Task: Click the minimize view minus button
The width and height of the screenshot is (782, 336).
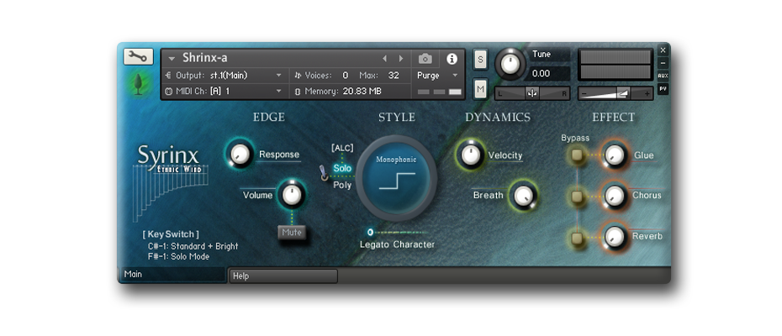Action: point(663,63)
